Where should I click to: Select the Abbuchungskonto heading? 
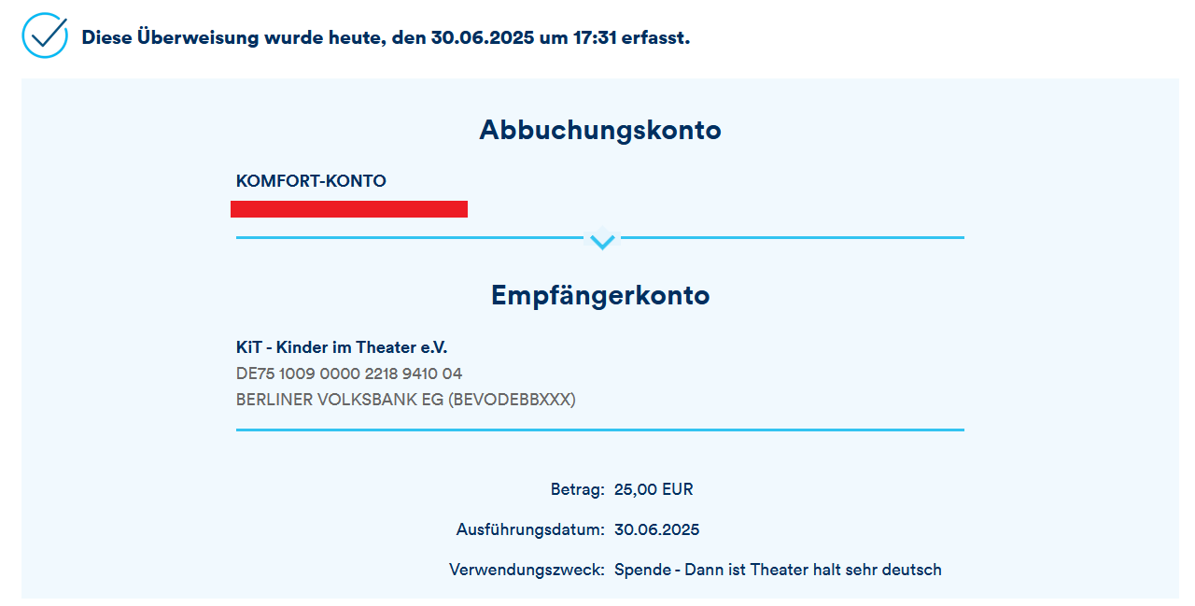coord(599,130)
